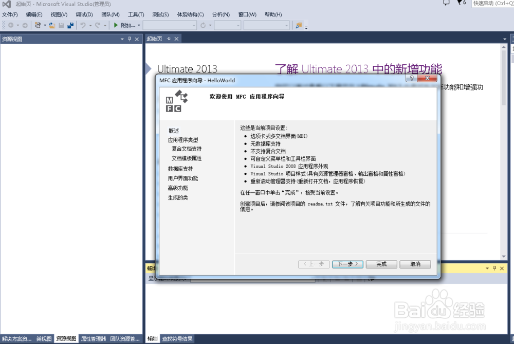The image size is (514, 344).
Task: Click the Open File folder icon
Action: pyautogui.click(x=52, y=25)
